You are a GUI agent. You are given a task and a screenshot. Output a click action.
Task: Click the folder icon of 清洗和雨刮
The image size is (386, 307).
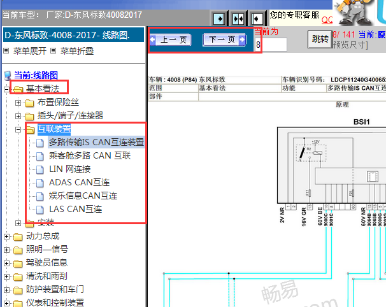[18, 276]
